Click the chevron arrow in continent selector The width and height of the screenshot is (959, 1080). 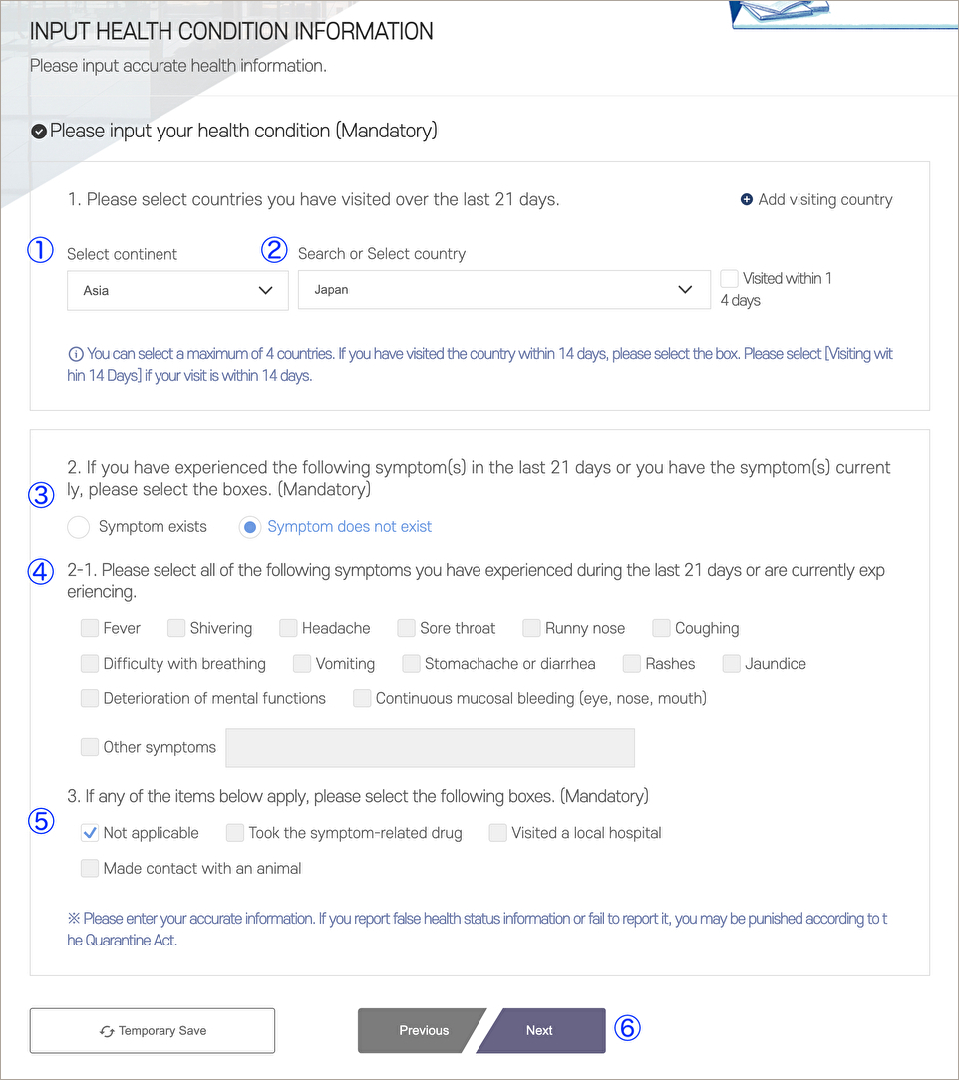click(x=265, y=290)
